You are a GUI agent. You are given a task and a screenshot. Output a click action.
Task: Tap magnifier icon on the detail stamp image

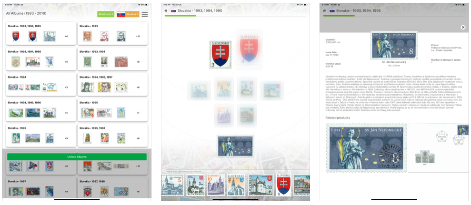coord(417,58)
